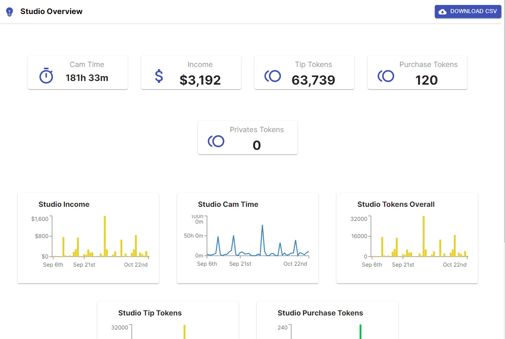The width and height of the screenshot is (505, 339).
Task: Click Sep 6th label under Studio Tokens Overall
Action: 372,265
